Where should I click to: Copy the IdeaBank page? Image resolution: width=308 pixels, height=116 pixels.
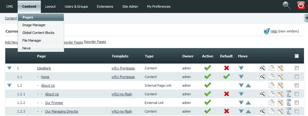[271, 68]
